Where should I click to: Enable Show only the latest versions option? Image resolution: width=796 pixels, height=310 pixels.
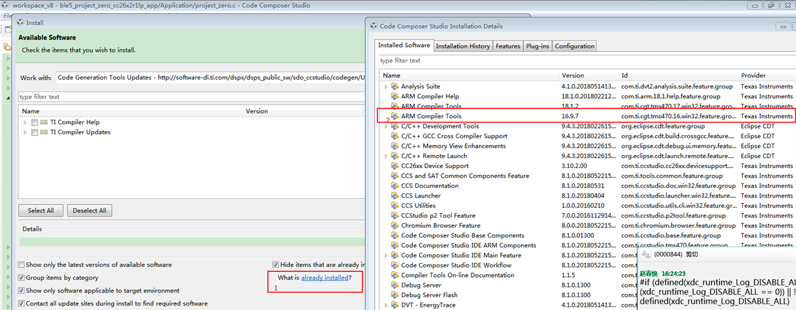click(22, 265)
